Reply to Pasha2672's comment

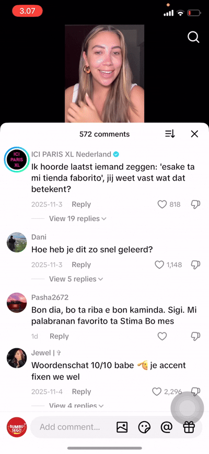coord(59,336)
